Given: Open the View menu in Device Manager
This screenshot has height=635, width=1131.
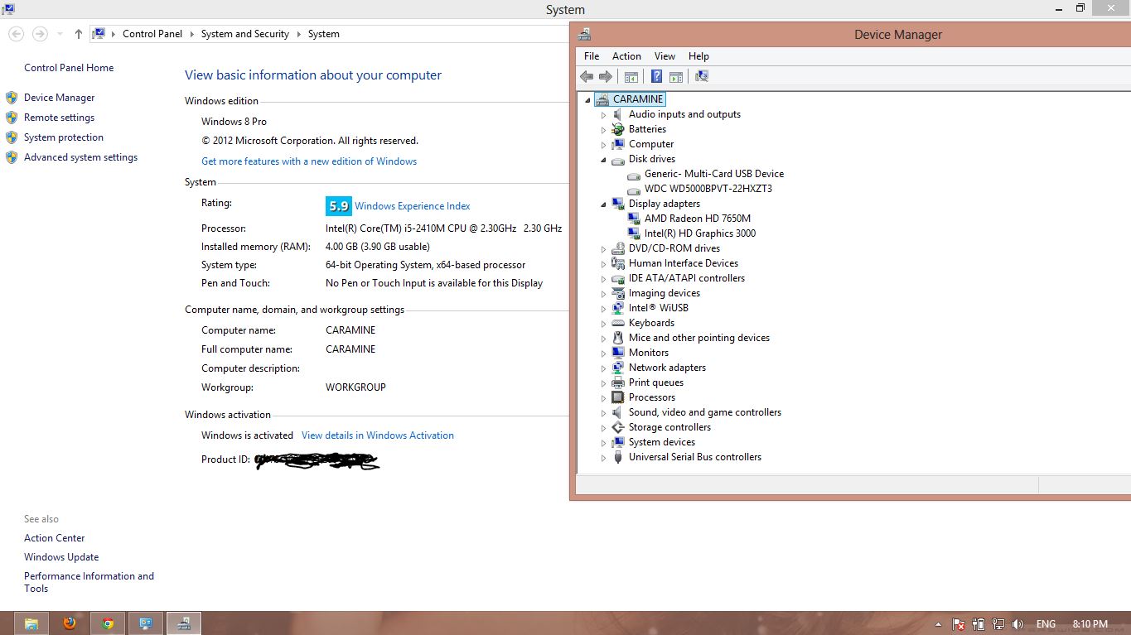Looking at the screenshot, I should click(665, 56).
